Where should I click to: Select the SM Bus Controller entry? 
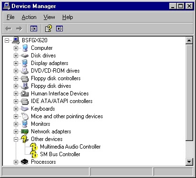click(60, 154)
